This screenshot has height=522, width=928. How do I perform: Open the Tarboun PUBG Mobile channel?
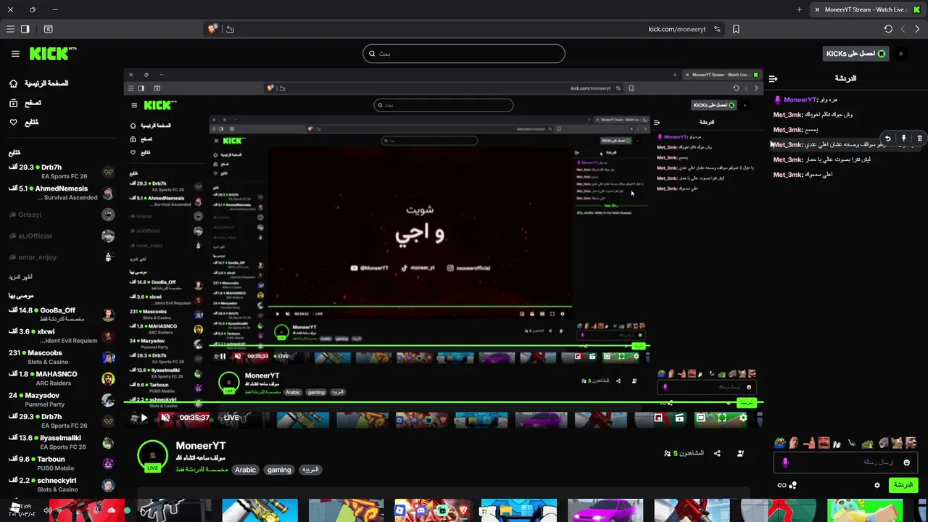61,463
